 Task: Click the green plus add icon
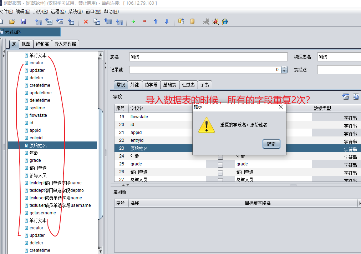pyautogui.click(x=133, y=22)
